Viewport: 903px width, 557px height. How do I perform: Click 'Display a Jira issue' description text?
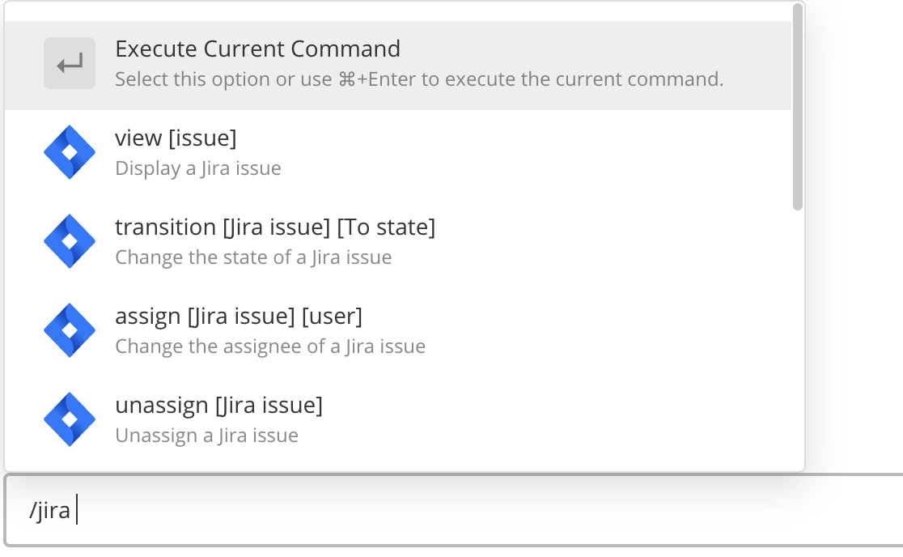click(x=199, y=168)
